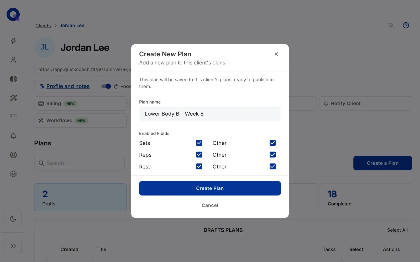This screenshot has width=420, height=262.
Task: Open the lifebuoy support sidebar icon
Action: click(13, 155)
